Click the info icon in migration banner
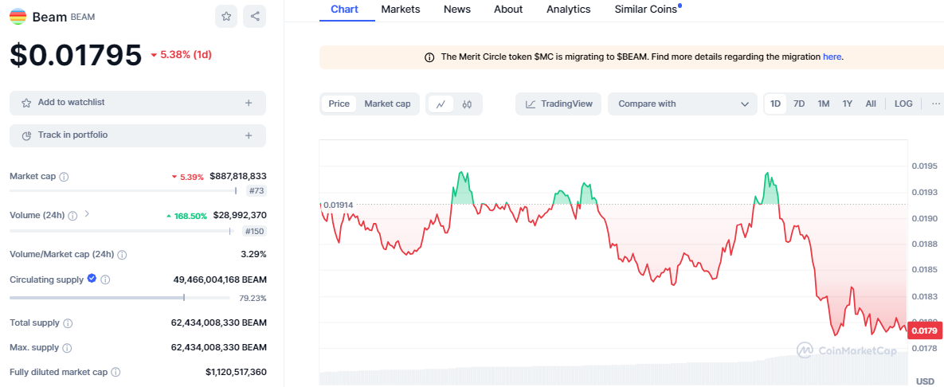944x387 pixels. point(430,57)
